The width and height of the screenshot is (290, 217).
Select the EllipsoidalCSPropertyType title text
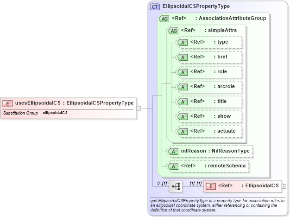pyautogui.click(x=196, y=6)
